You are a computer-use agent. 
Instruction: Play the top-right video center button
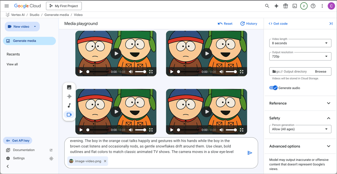point(207,54)
